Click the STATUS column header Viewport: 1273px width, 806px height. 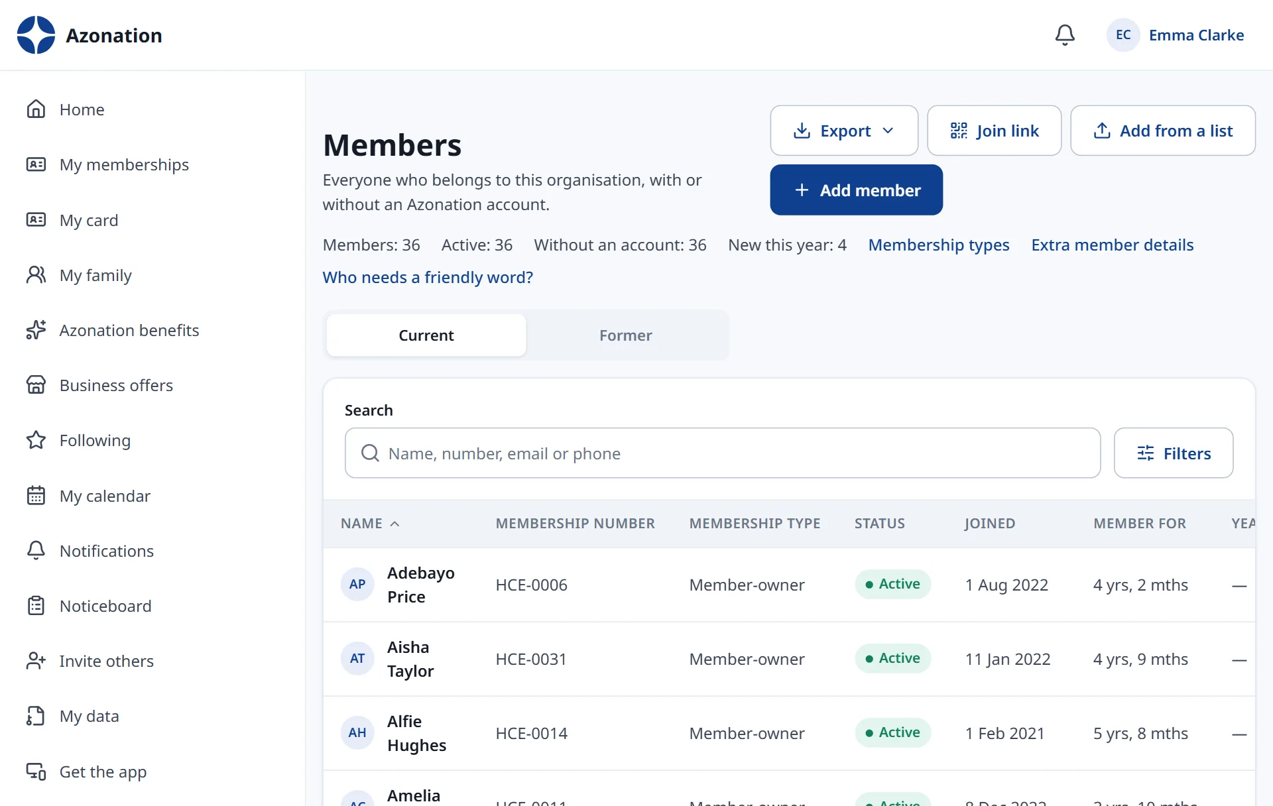coord(880,524)
